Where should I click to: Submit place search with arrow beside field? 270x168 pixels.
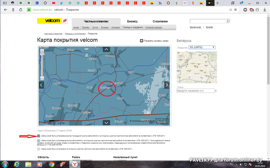216,91
